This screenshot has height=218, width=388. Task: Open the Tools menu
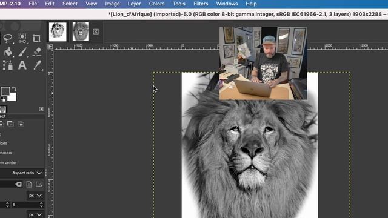[179, 4]
